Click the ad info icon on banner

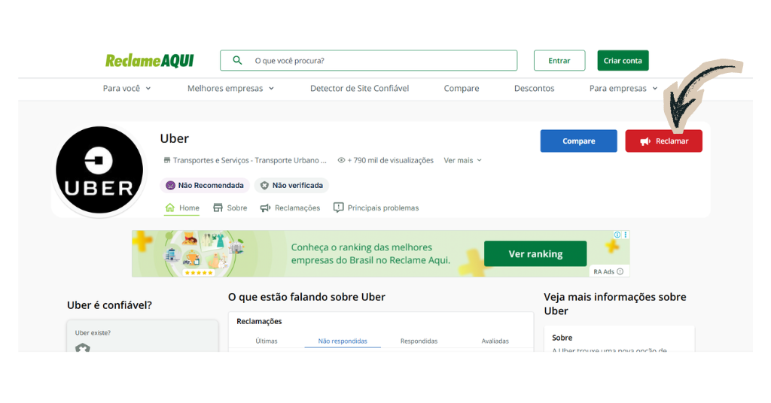pyautogui.click(x=617, y=235)
